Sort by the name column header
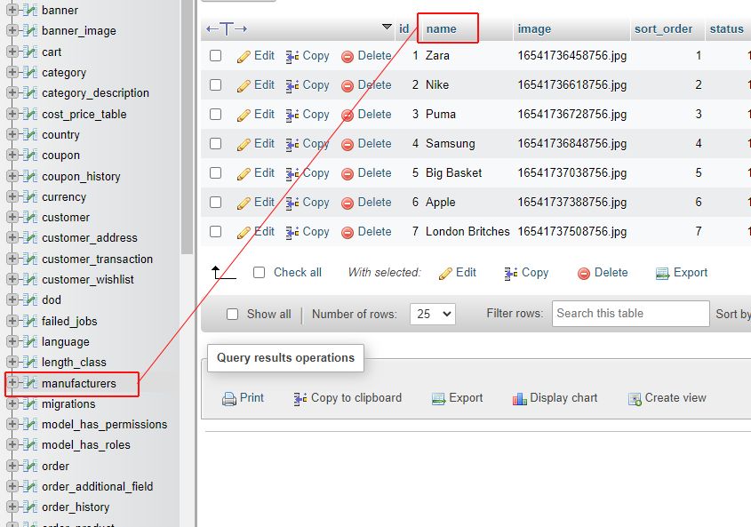 [x=441, y=28]
